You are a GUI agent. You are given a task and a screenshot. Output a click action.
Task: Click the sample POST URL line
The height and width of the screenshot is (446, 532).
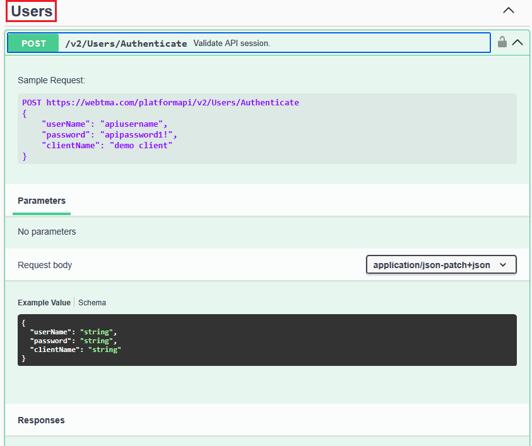(160, 102)
